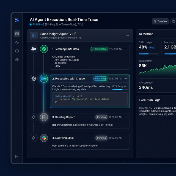Open more options for Fetching CRM Data

(x=126, y=49)
